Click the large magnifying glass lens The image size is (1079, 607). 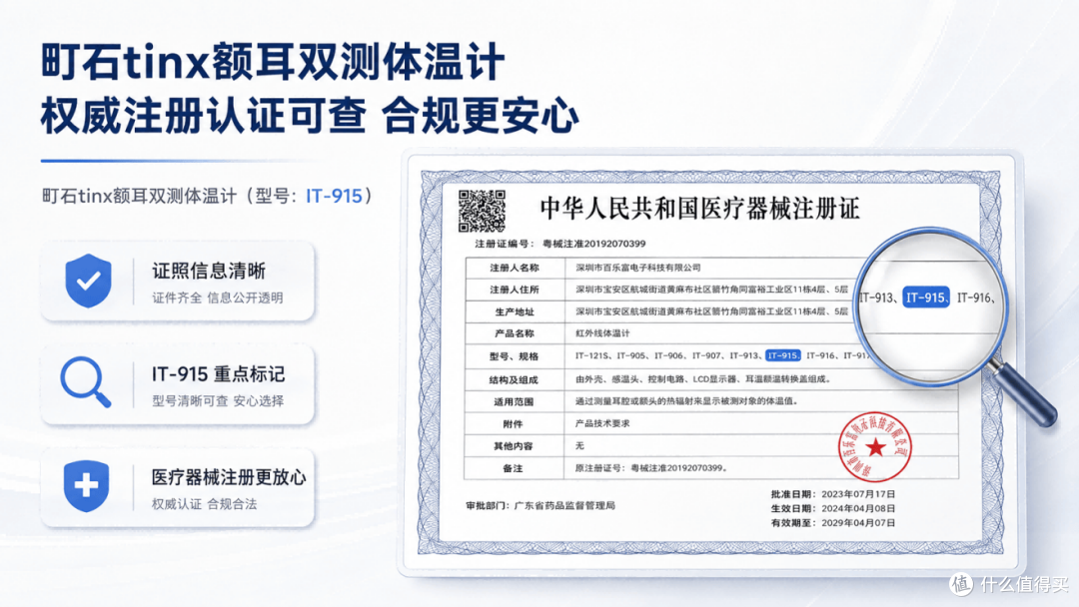930,305
